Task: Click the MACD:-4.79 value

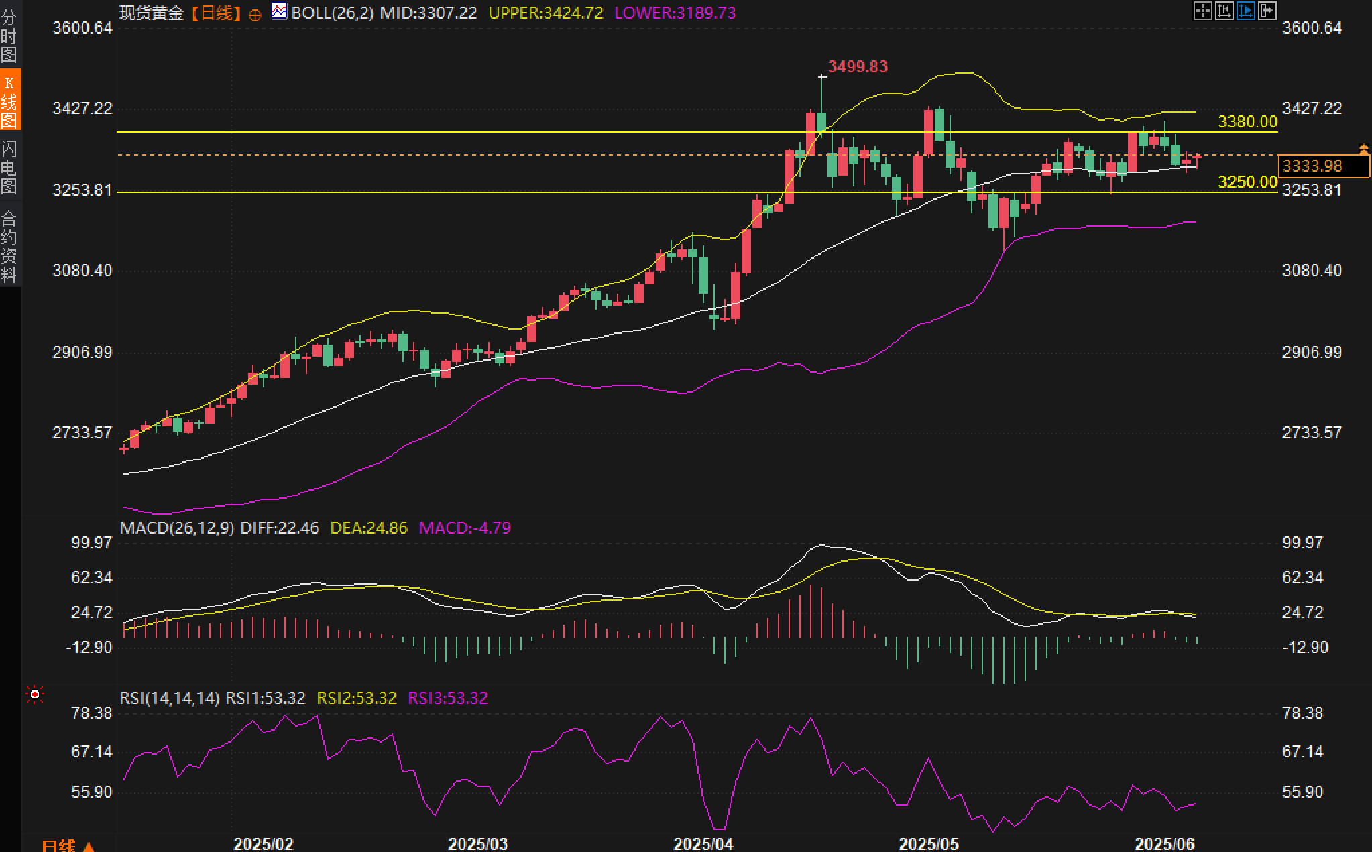Action: pyautogui.click(x=465, y=528)
